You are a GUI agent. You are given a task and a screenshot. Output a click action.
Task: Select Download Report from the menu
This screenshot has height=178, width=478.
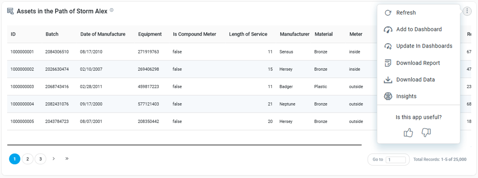tap(418, 63)
